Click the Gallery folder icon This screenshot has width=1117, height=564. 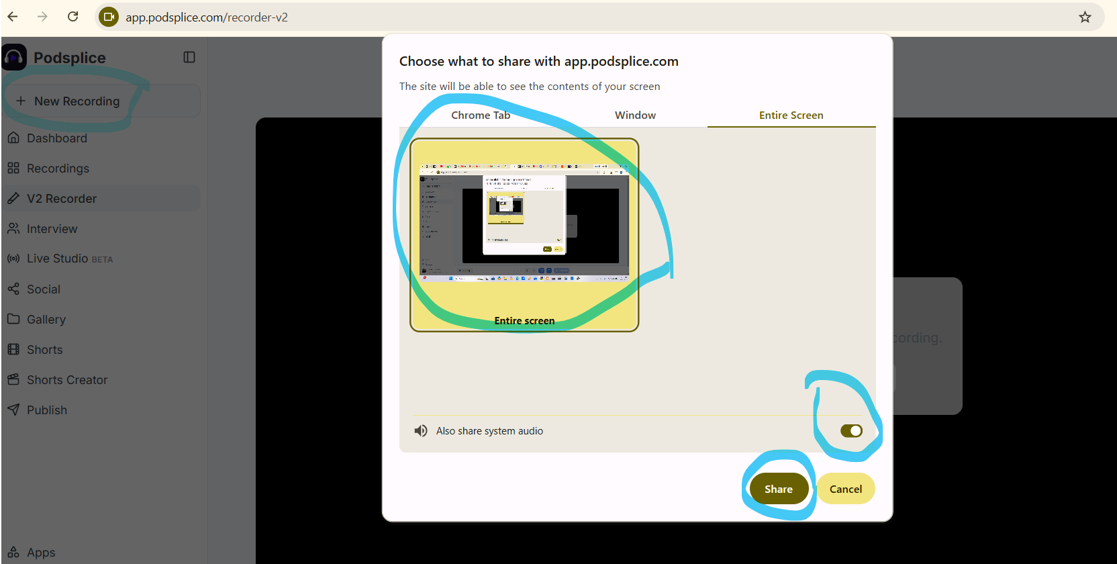[x=13, y=319]
